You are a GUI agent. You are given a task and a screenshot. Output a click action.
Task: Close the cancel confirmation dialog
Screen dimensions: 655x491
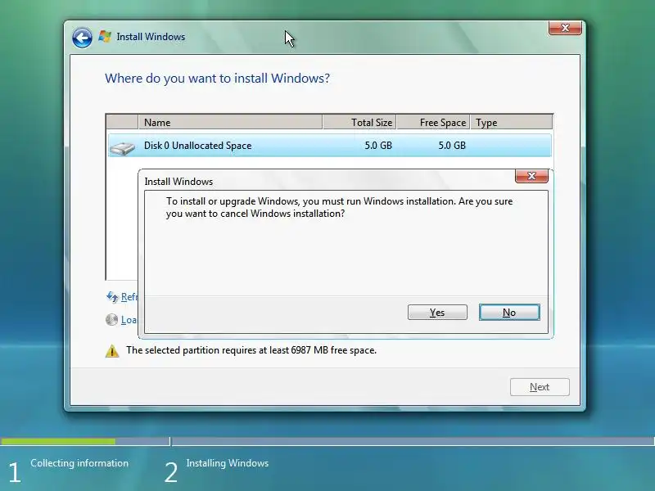coord(531,176)
